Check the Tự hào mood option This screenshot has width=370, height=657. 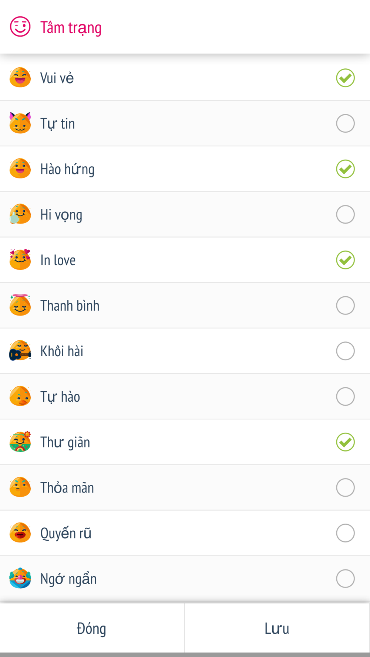click(x=345, y=396)
